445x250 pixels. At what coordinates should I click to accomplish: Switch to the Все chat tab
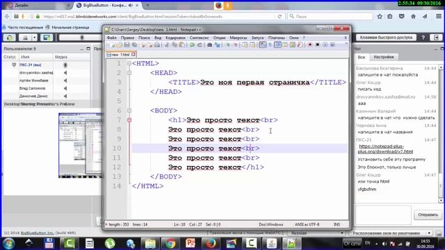(x=362, y=57)
